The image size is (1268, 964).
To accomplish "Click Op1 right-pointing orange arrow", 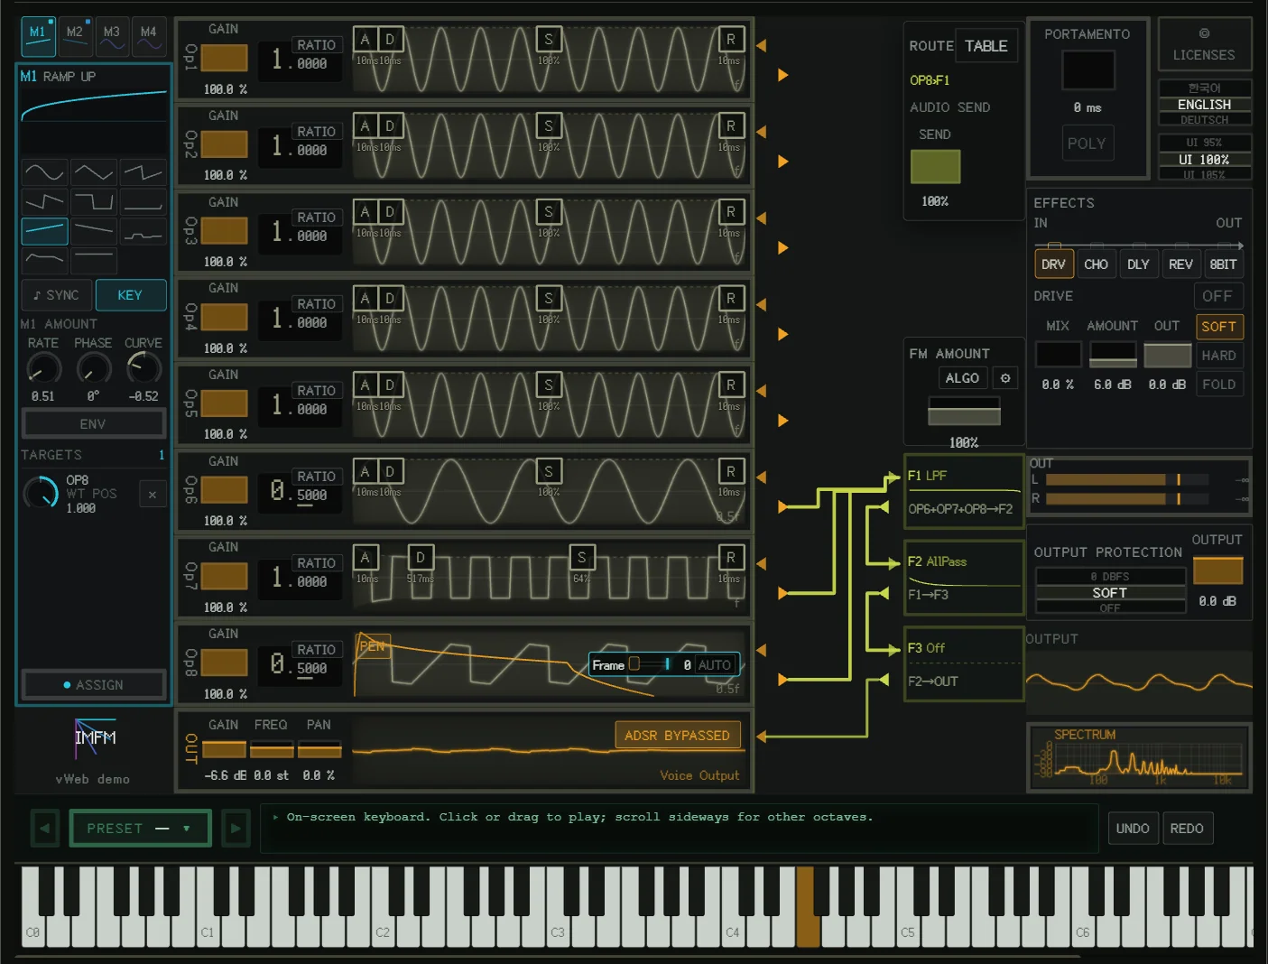I will point(782,75).
